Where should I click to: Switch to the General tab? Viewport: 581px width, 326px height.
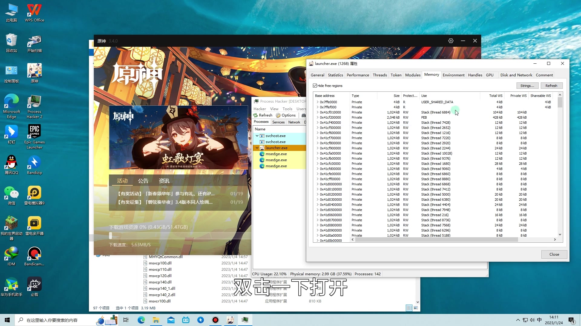point(317,75)
